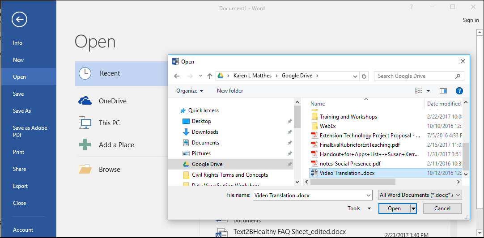
Task: Click the navigation pane vertical scrollbar thumb
Action: (x=297, y=117)
